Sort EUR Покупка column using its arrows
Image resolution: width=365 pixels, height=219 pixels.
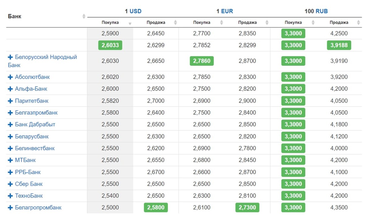(x=221, y=22)
